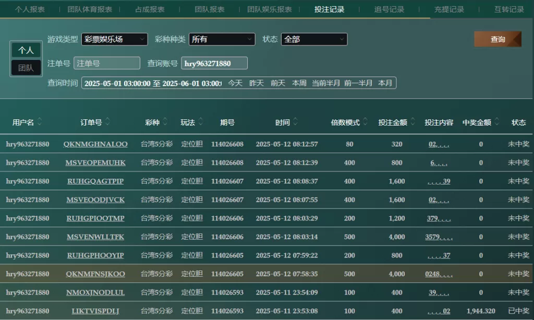
Task: Open order QKNMFNSJKOO details
Action: (95, 274)
